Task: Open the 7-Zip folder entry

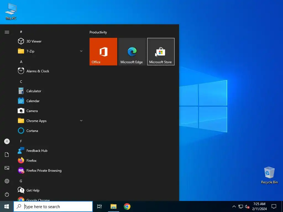Action: pyautogui.click(x=51, y=51)
